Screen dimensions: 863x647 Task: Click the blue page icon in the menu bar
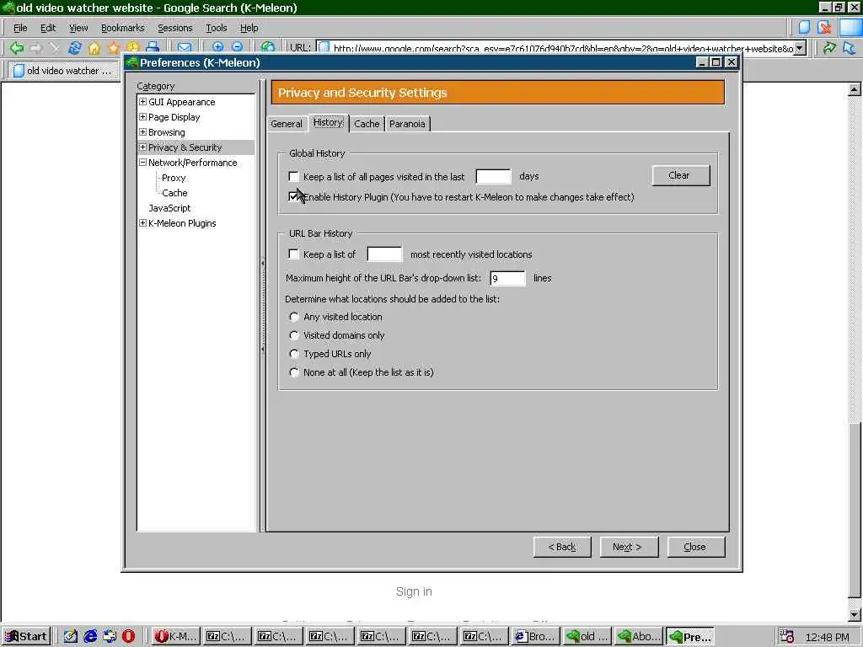tap(804, 27)
